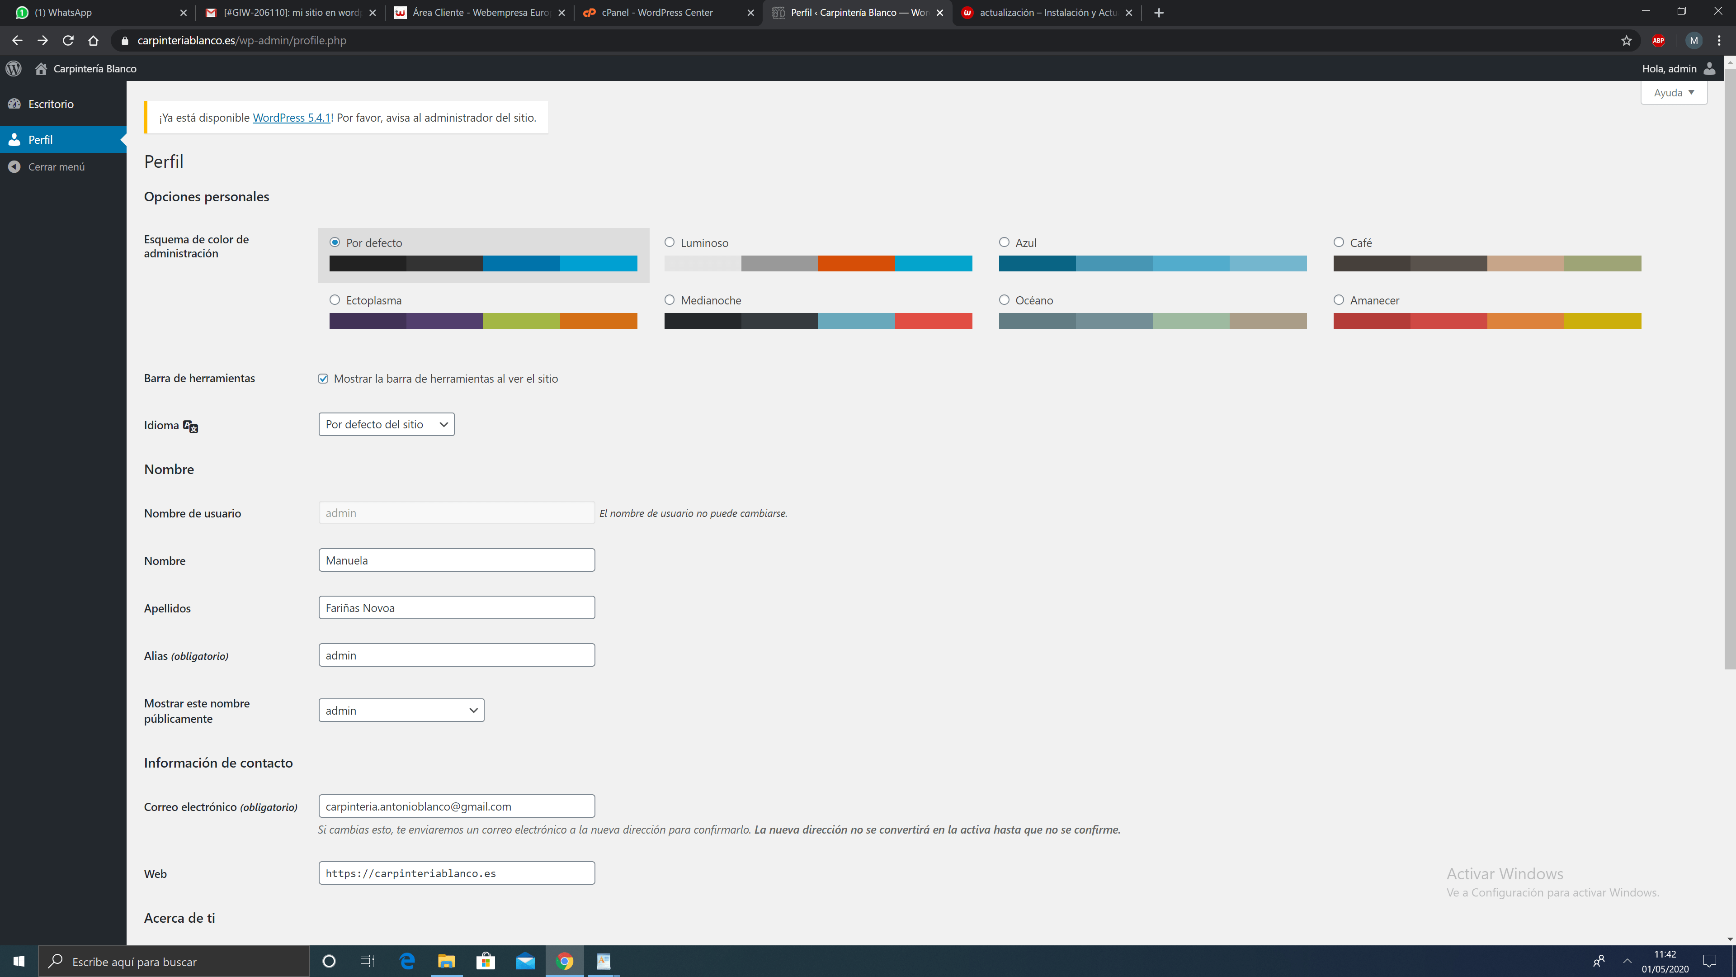Viewport: 1736px width, 977px height.
Task: Expand the Ayuda help panel
Action: pos(1673,93)
